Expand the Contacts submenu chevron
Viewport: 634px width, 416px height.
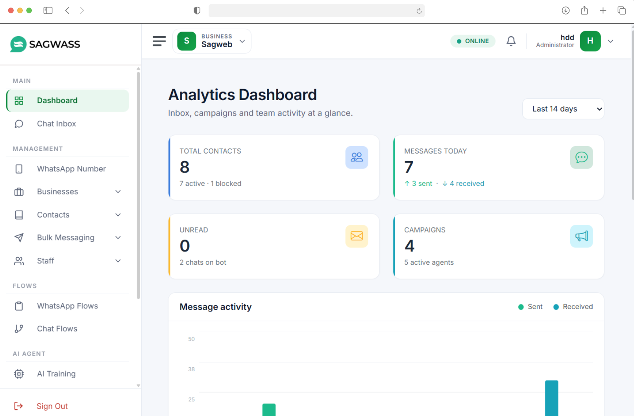(118, 215)
